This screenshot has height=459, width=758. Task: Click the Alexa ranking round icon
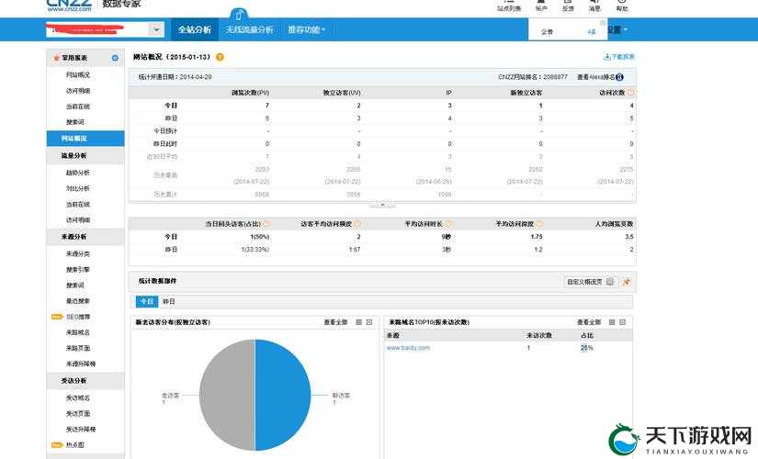click(x=620, y=77)
